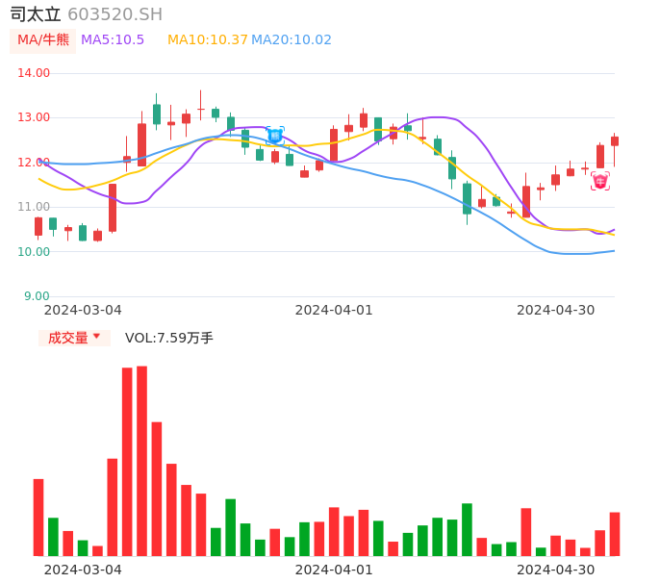This screenshot has height=583, width=660.
Task: Click the last red volume bar on the right
Action: point(615,534)
